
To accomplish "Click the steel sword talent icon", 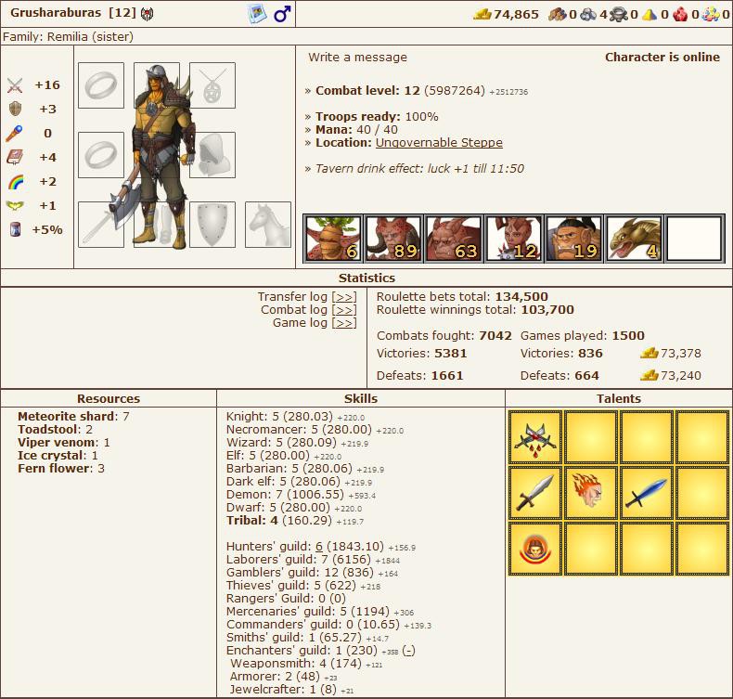I will 535,492.
